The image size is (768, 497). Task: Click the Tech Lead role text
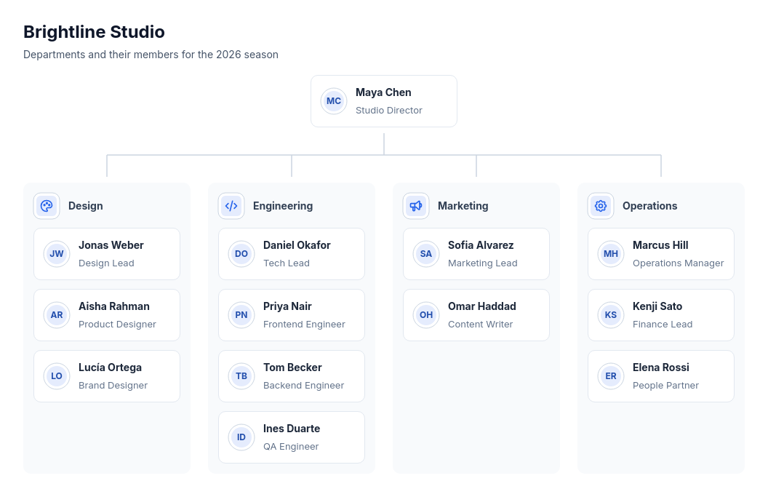(x=287, y=263)
